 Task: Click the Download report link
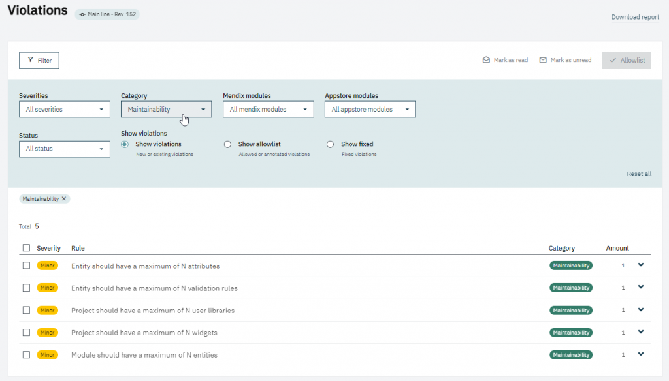(x=635, y=17)
